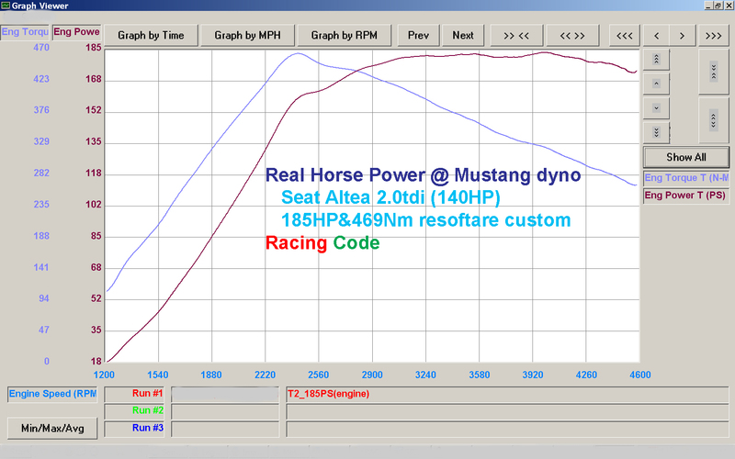Switch to Graph by MPH
The width and height of the screenshot is (735, 459).
[247, 36]
